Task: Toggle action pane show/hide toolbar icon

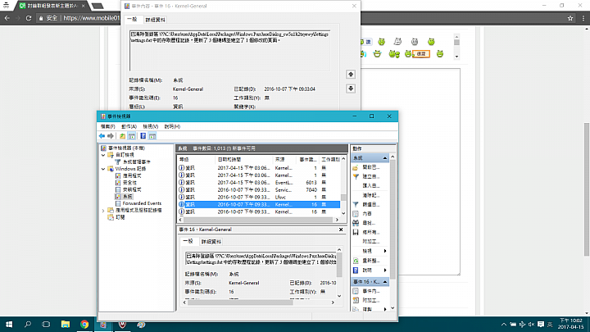Action: (152, 136)
